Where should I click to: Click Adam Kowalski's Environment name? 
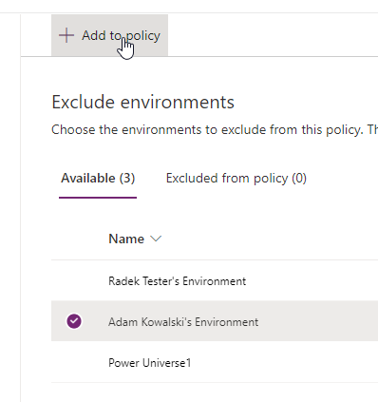(x=183, y=322)
